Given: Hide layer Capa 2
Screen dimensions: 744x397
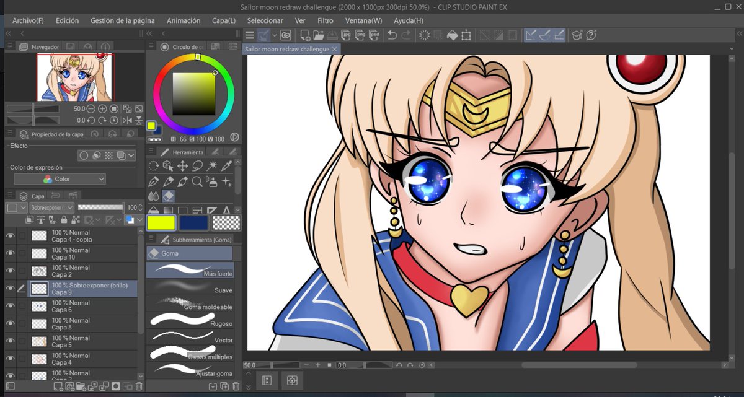Looking at the screenshot, I should pos(9,271).
